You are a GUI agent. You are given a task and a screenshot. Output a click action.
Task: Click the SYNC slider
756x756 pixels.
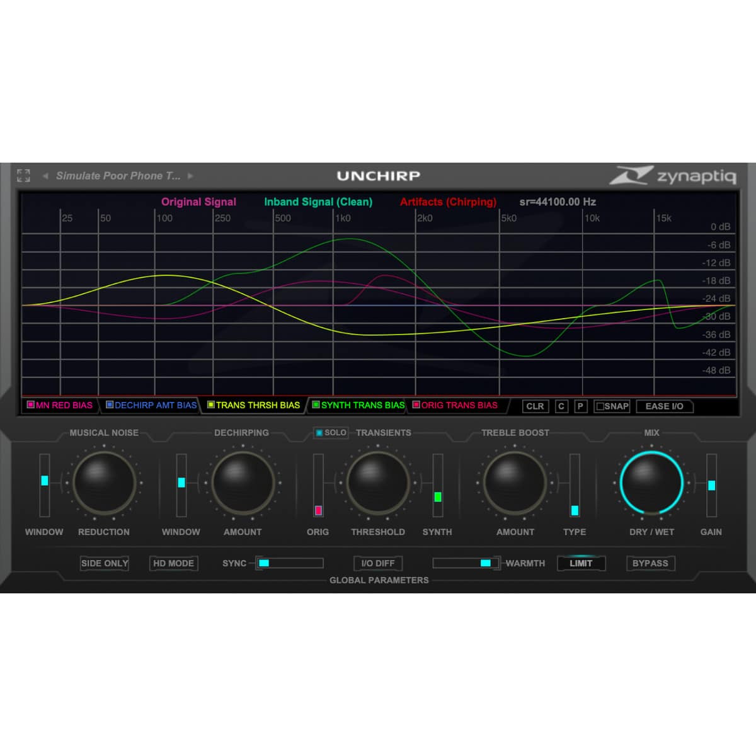pos(290,563)
